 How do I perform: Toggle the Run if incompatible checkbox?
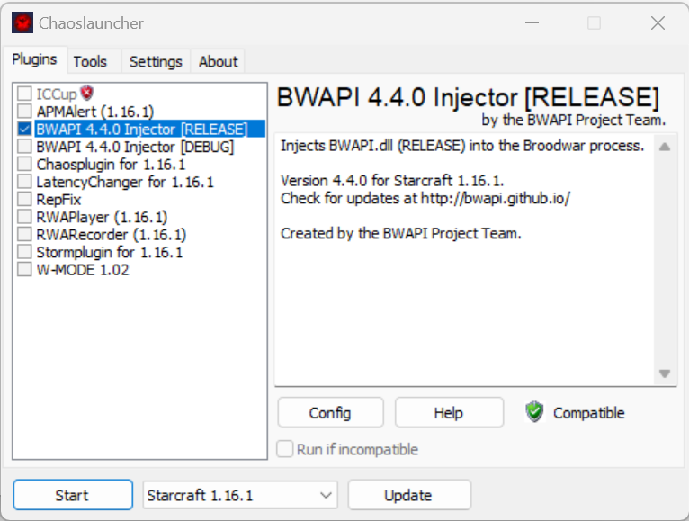(x=285, y=449)
